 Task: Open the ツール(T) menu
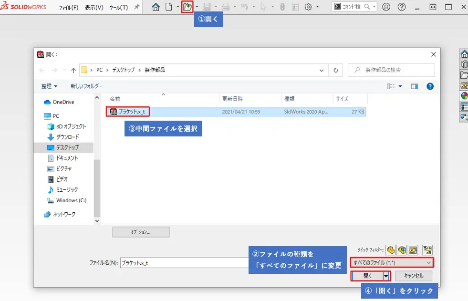point(119,8)
